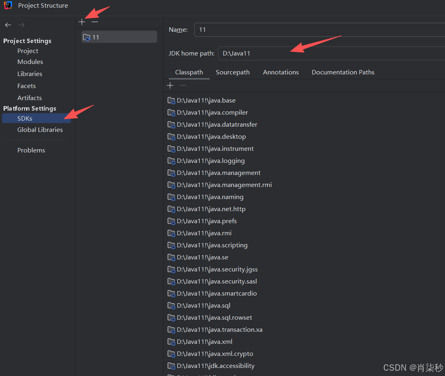Click the JDK home path input field

tap(282, 53)
